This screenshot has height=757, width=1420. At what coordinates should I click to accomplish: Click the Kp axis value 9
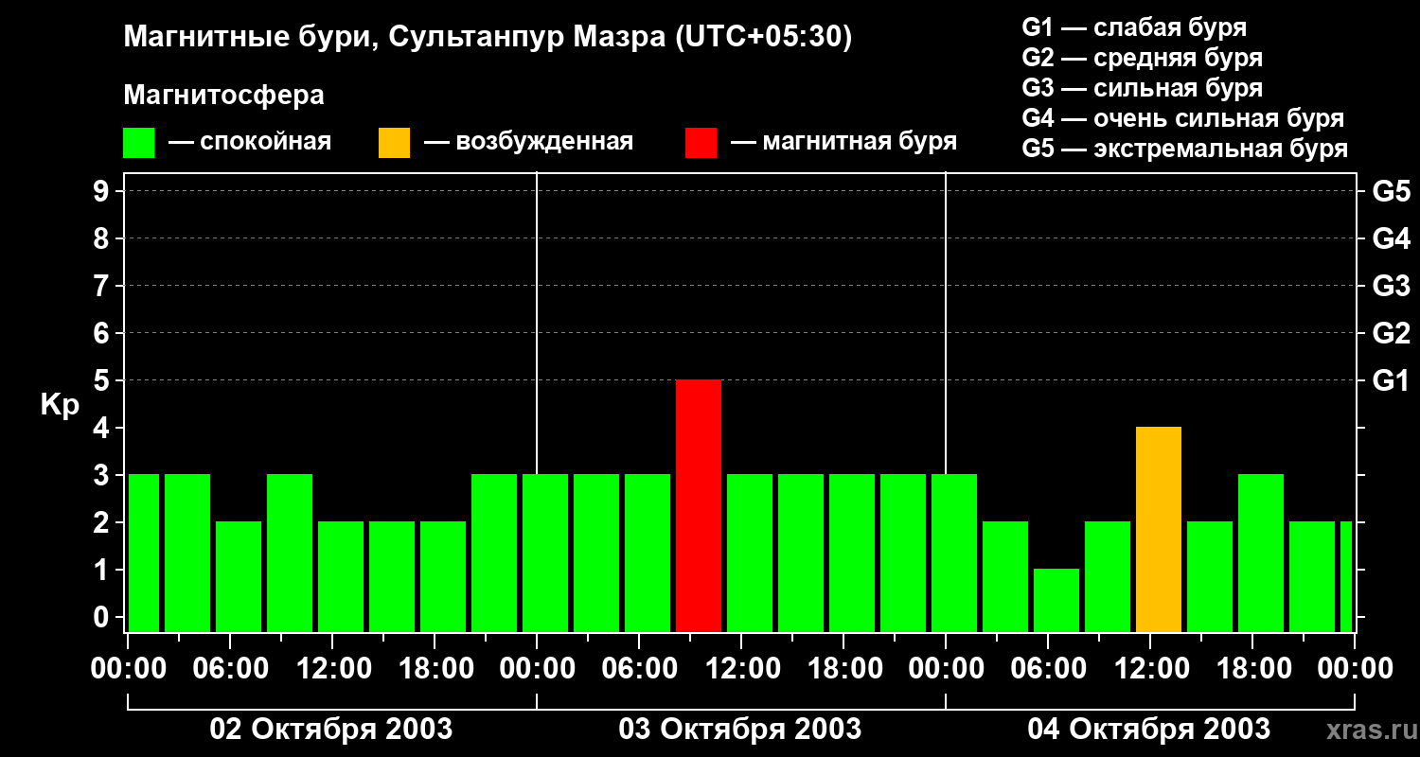pos(103,192)
